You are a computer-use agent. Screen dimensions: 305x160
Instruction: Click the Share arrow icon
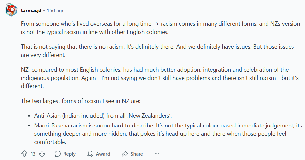(125, 154)
